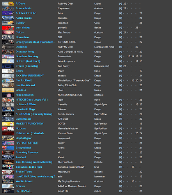The width and height of the screenshot is (172, 195).
Task: Open Trail of Tears song link
Action: click(x=24, y=172)
